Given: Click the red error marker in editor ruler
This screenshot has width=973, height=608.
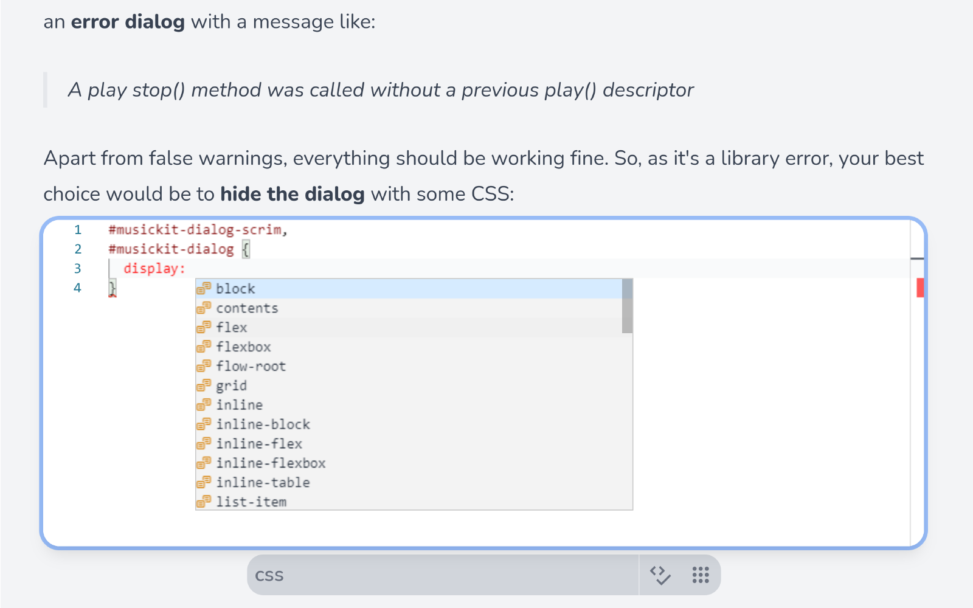Looking at the screenshot, I should pos(920,288).
